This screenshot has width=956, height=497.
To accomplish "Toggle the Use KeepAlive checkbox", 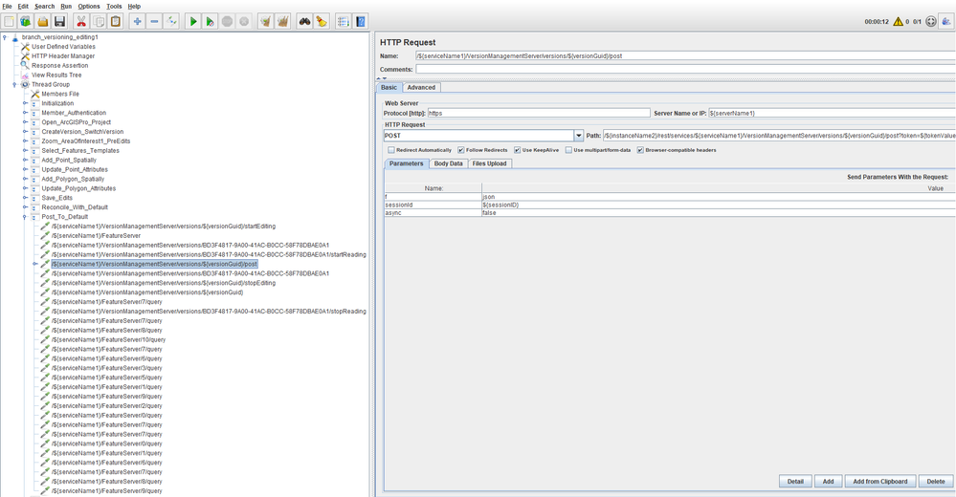I will tap(517, 150).
